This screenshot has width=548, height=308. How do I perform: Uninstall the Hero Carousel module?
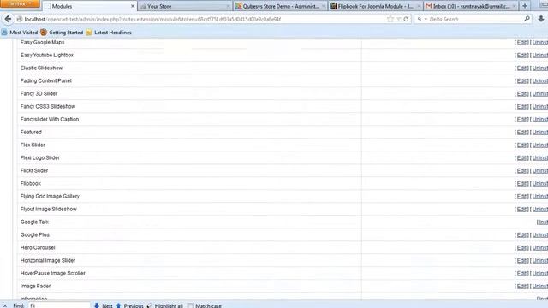540,247
